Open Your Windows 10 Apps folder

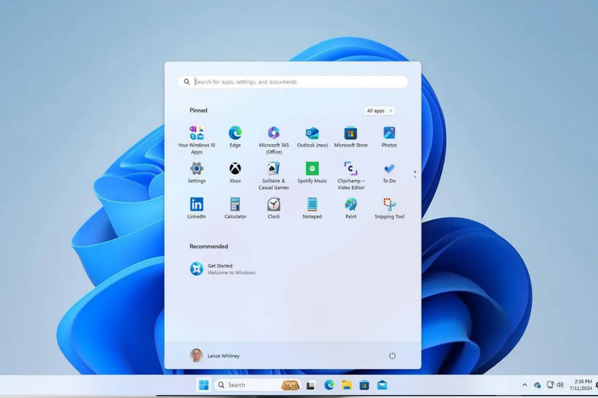point(196,139)
